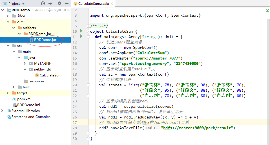Click the locate file crosshair icon
This screenshot has width=270, height=145.
click(43, 3)
